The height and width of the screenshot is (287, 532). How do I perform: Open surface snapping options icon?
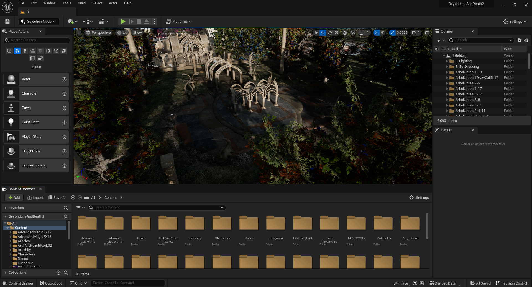(353, 33)
